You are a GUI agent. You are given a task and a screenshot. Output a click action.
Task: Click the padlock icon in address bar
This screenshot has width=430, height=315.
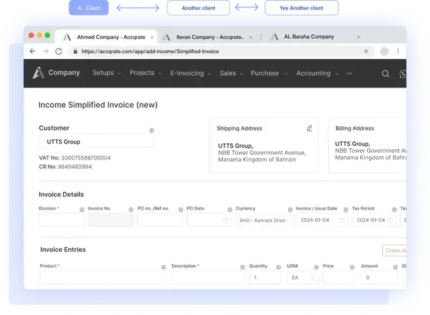coord(75,51)
